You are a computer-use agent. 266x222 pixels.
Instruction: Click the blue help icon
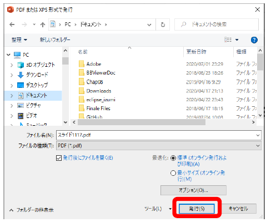click(x=254, y=40)
